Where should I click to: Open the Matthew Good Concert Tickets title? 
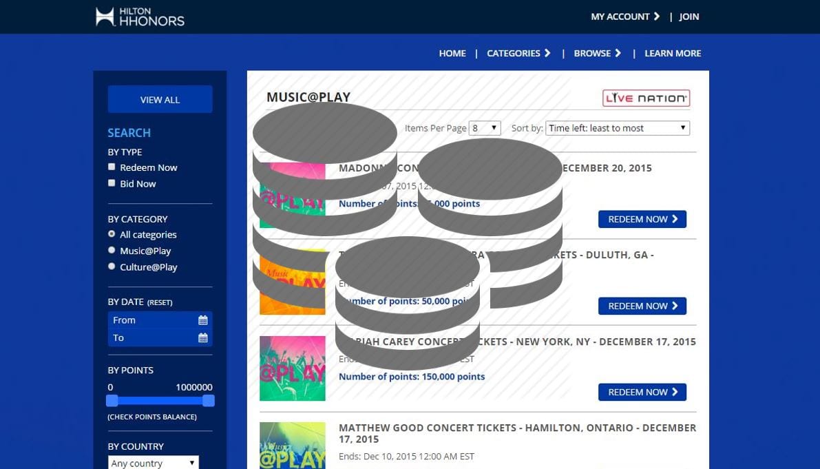tap(517, 433)
